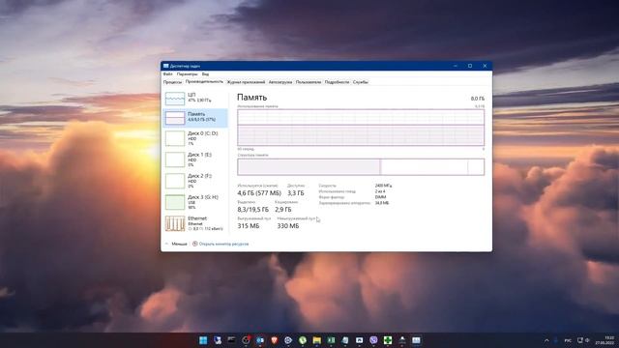Viewport: 619px width, 348px height.
Task: Switch to the Пользователи tab
Action: [x=309, y=82]
